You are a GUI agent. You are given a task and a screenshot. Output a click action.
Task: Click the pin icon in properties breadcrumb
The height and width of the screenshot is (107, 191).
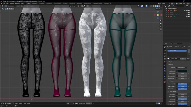click(189, 47)
